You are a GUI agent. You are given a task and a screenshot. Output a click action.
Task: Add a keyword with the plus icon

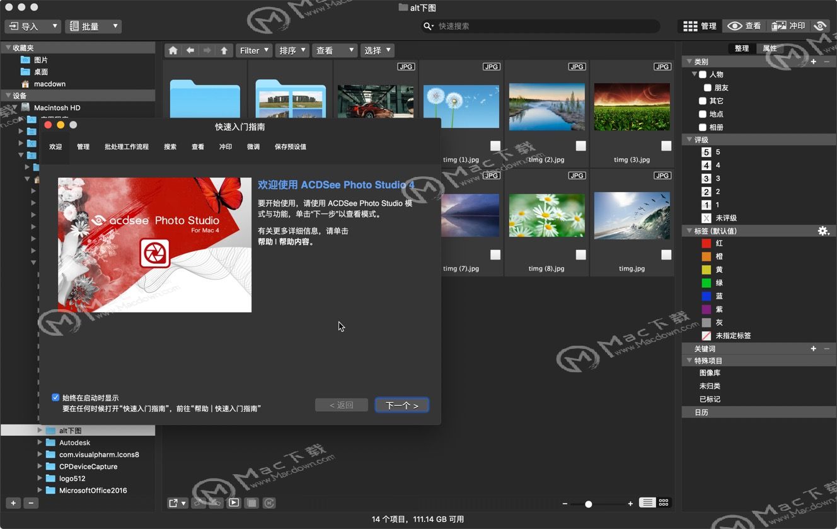(814, 348)
